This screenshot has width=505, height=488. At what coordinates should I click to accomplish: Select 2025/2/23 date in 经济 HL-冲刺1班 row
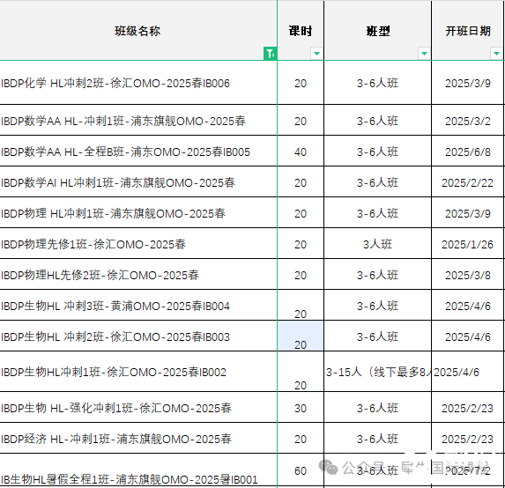468,439
